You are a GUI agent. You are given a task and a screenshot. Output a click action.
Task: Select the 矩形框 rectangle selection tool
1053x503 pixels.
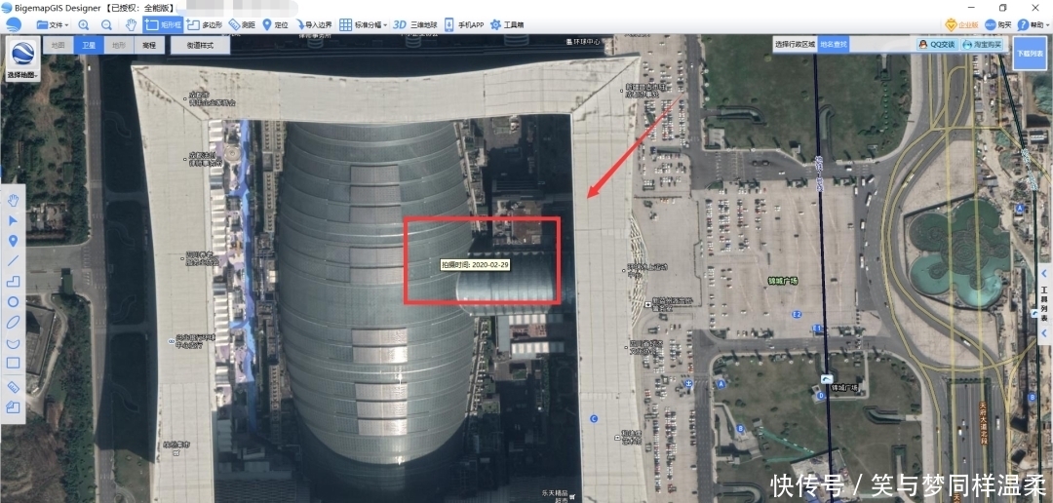click(163, 24)
